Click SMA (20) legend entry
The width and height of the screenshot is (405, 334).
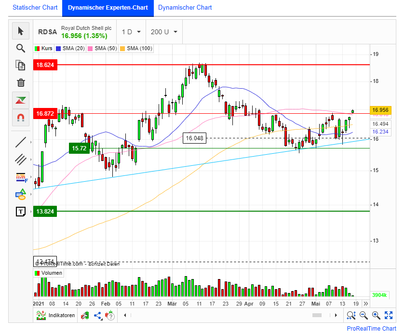(x=70, y=48)
